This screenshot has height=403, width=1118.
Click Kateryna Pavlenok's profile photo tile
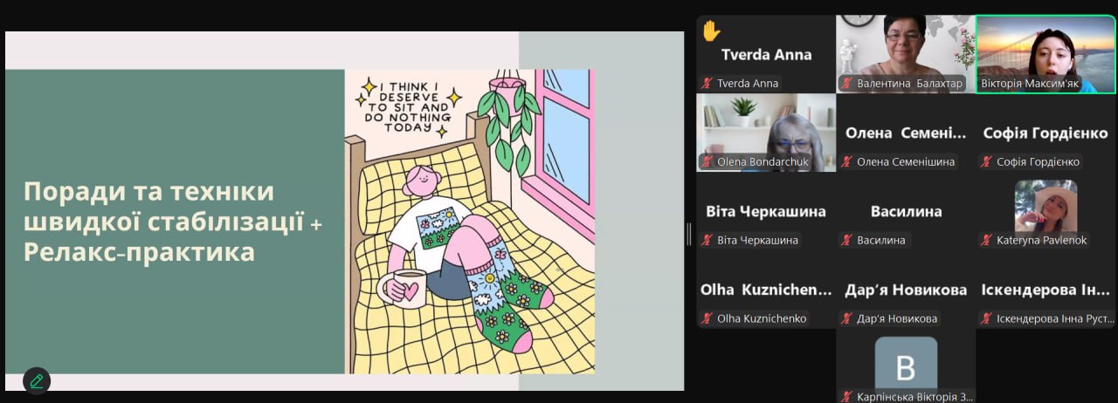coord(1046,207)
